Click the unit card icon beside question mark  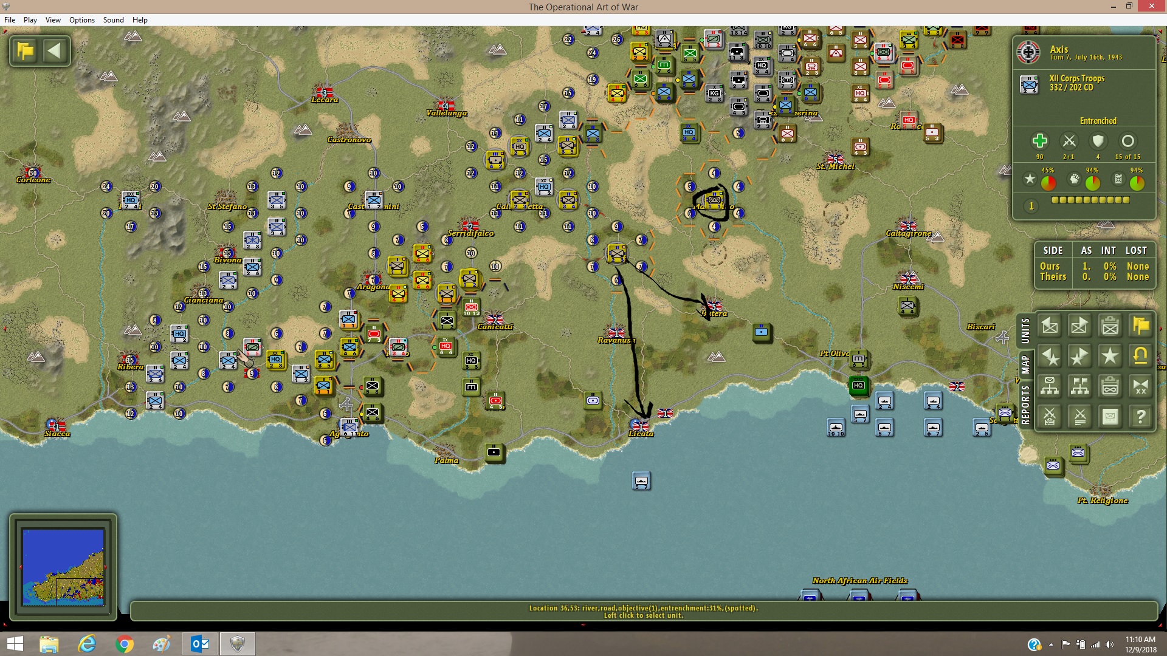click(1110, 417)
